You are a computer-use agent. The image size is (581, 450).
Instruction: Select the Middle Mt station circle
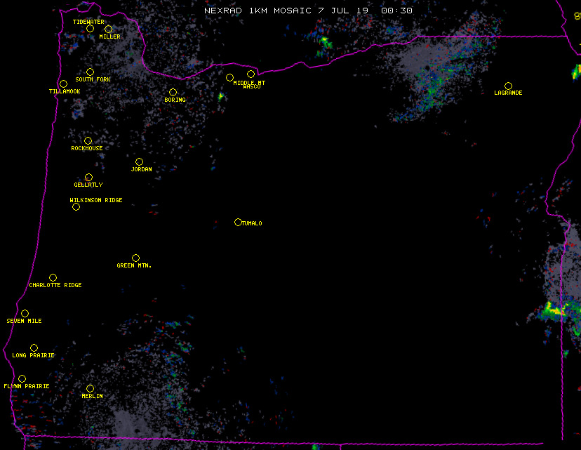point(229,78)
